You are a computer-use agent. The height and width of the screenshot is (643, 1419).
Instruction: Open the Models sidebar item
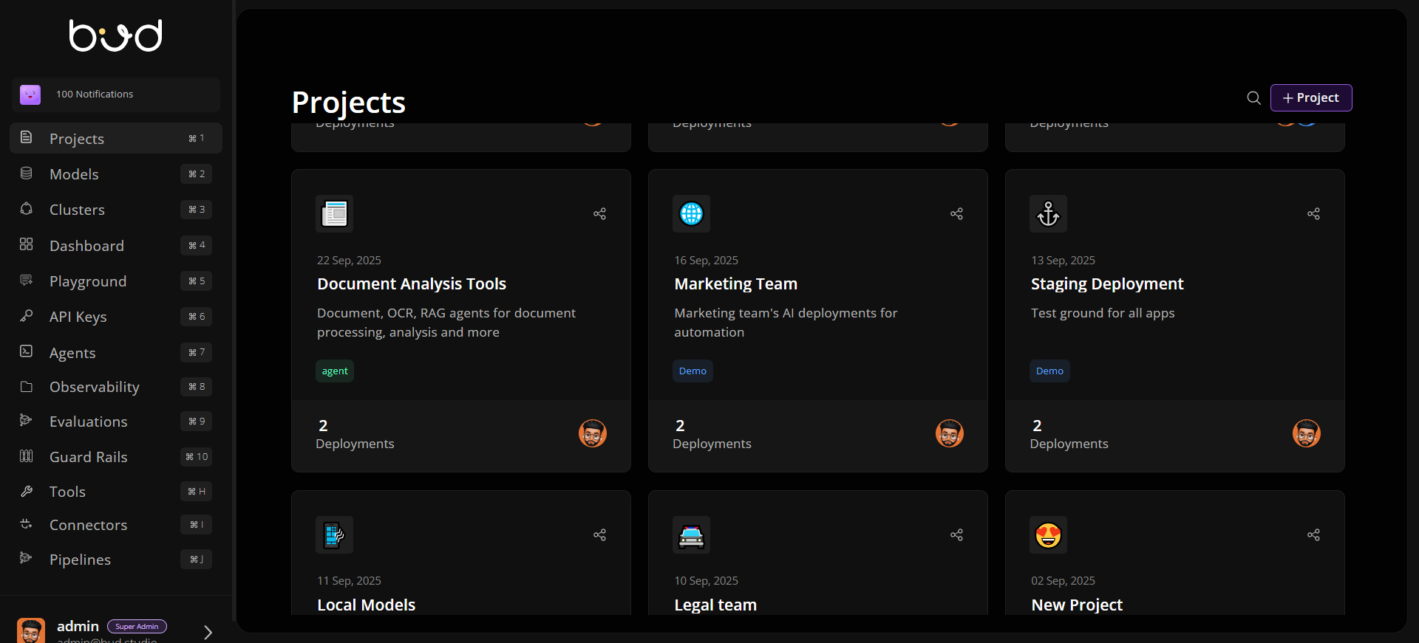(116, 173)
